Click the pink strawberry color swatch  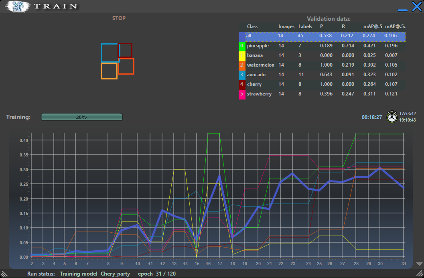(x=241, y=94)
